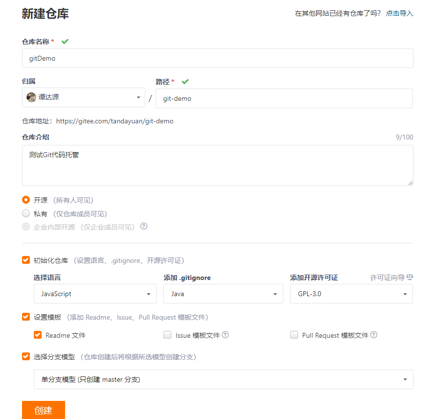Click the 路径 git-demo input field

coord(284,98)
